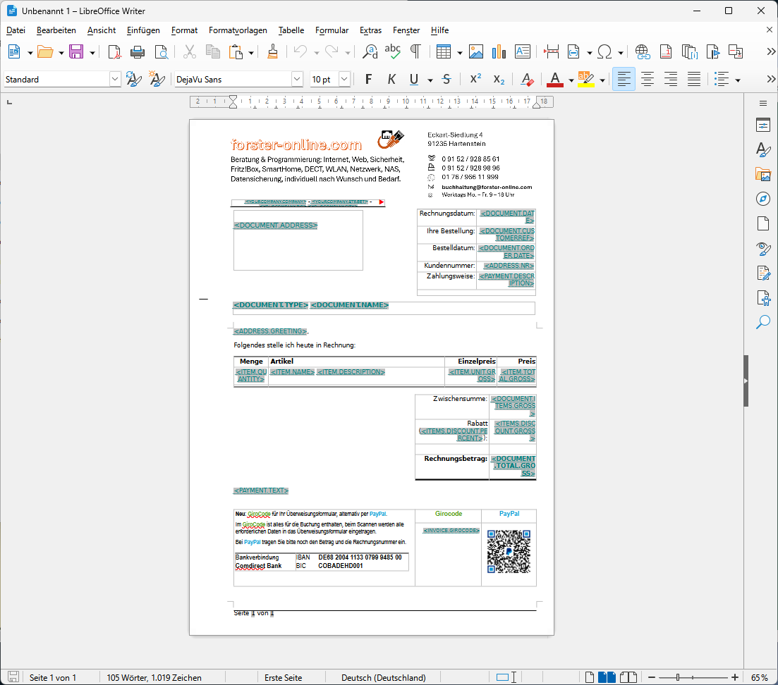
Task: Open the Gallery sidebar deck
Action: click(x=764, y=174)
